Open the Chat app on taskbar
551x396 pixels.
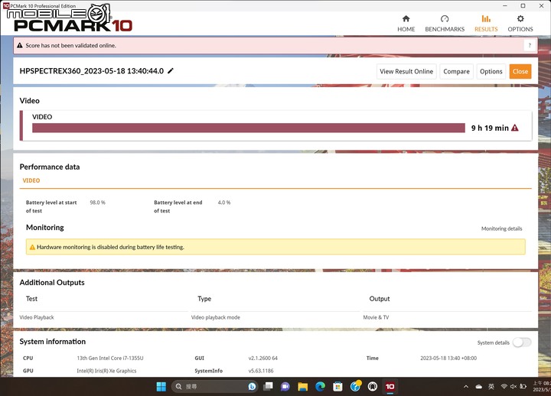click(x=285, y=387)
